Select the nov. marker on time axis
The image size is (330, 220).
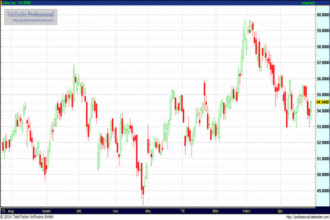point(116,211)
